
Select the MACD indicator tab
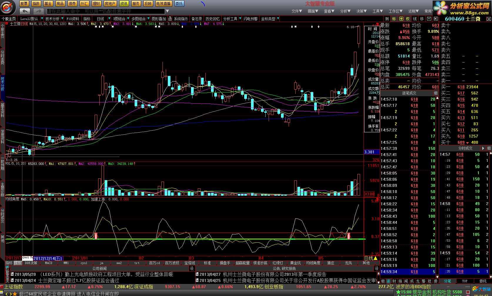48,263
